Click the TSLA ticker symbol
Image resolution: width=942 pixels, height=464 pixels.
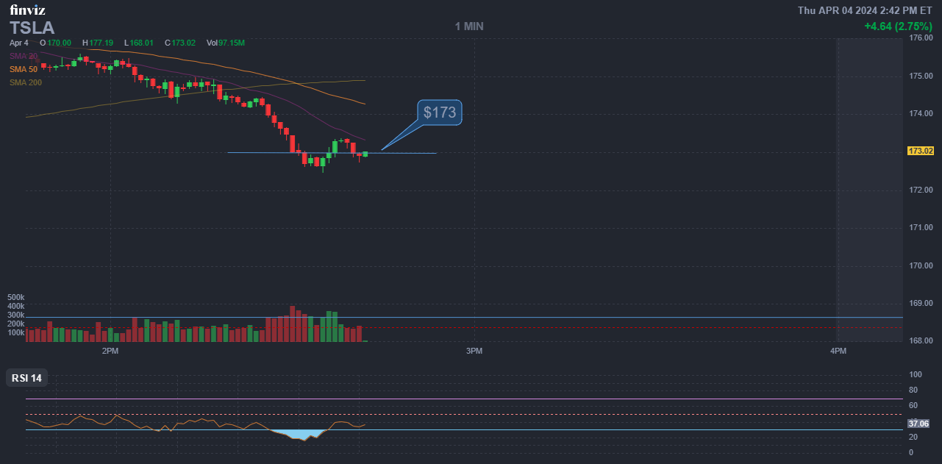[32, 28]
